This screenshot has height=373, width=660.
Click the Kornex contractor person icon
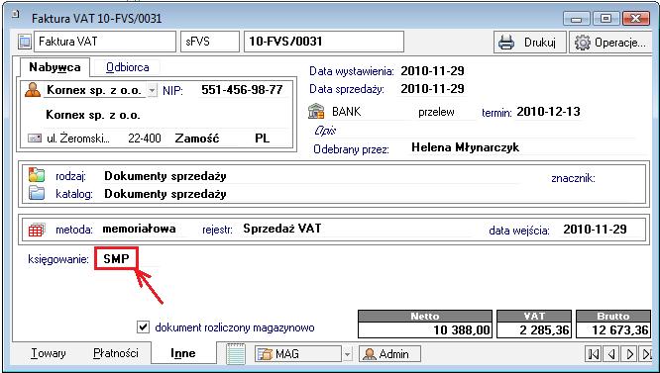pos(33,90)
